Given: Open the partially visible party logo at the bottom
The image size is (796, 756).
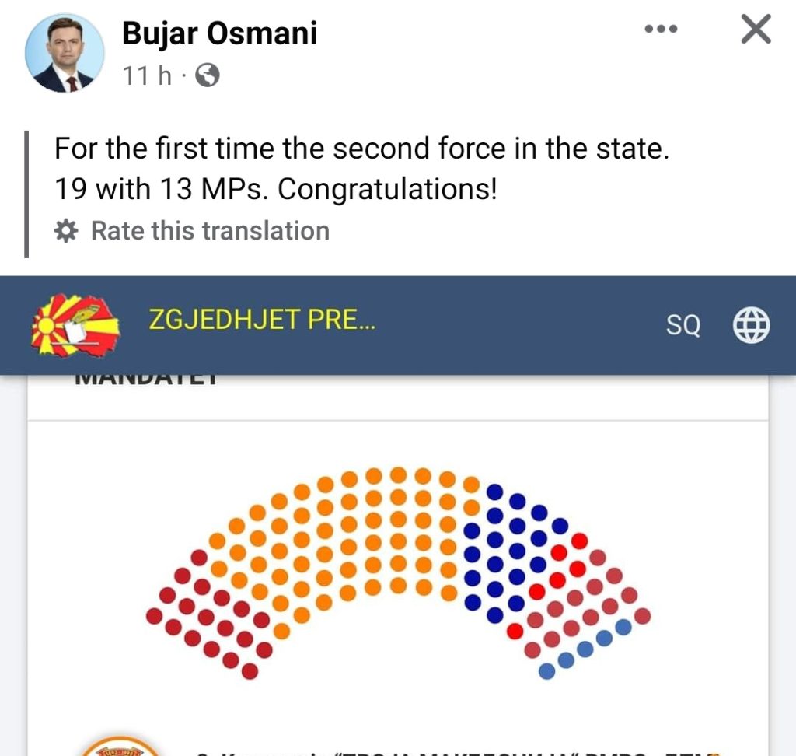Looking at the screenshot, I should click(119, 746).
